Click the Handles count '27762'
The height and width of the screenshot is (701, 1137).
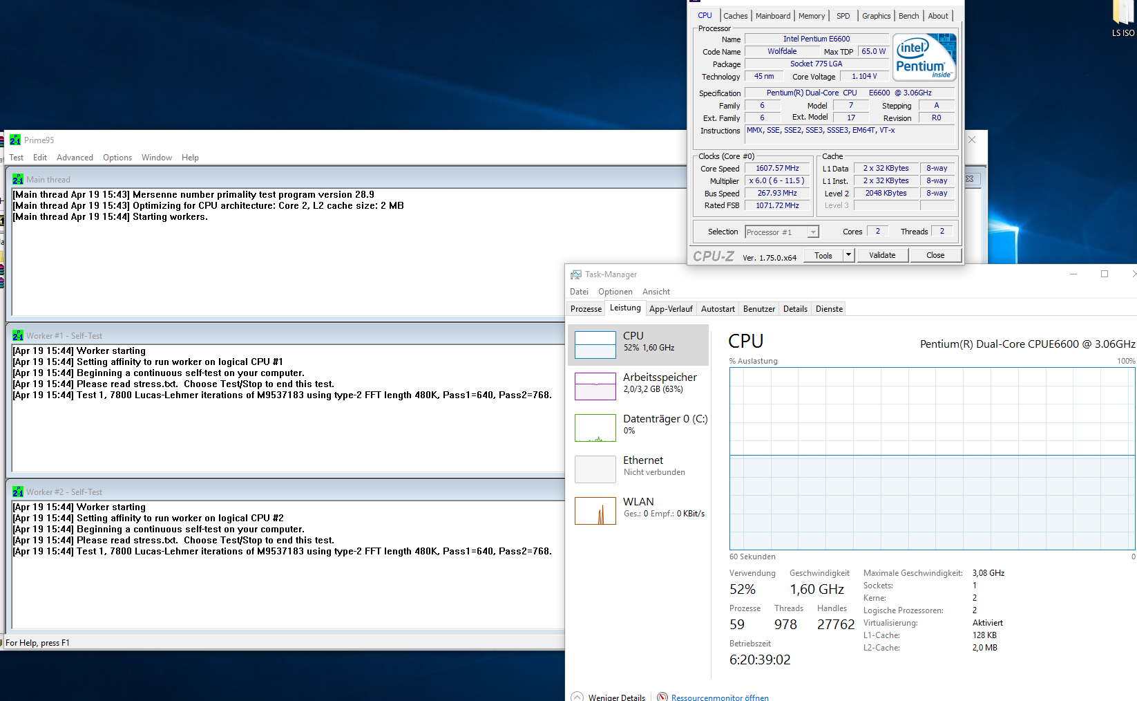pos(836,624)
